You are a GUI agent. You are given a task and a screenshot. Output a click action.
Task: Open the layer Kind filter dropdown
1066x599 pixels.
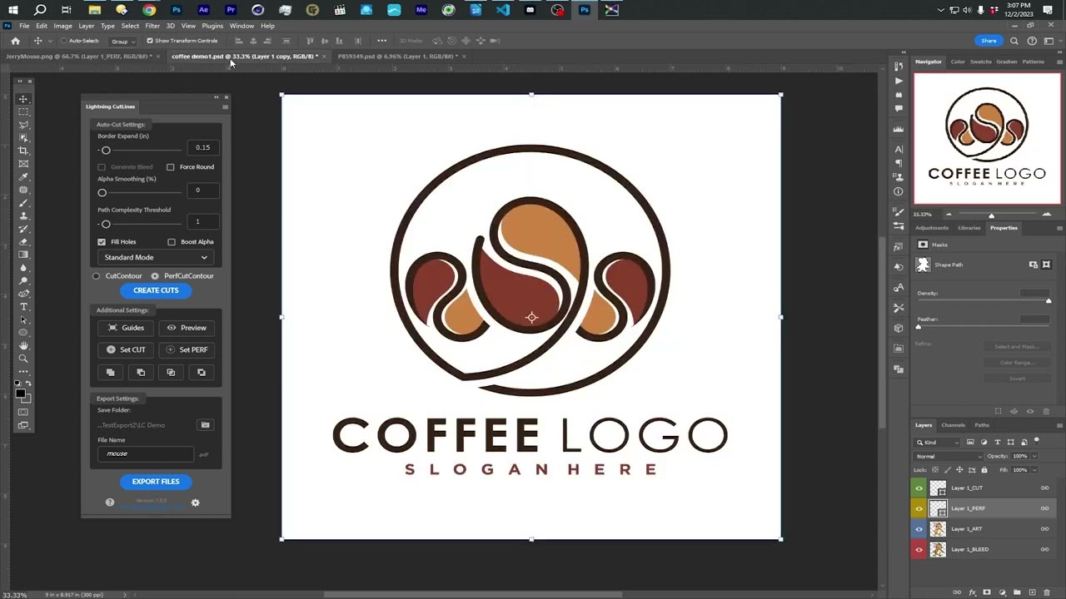click(939, 443)
